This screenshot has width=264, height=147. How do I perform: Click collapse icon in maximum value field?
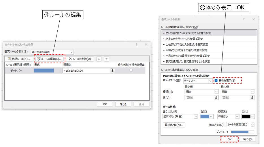point(252,97)
